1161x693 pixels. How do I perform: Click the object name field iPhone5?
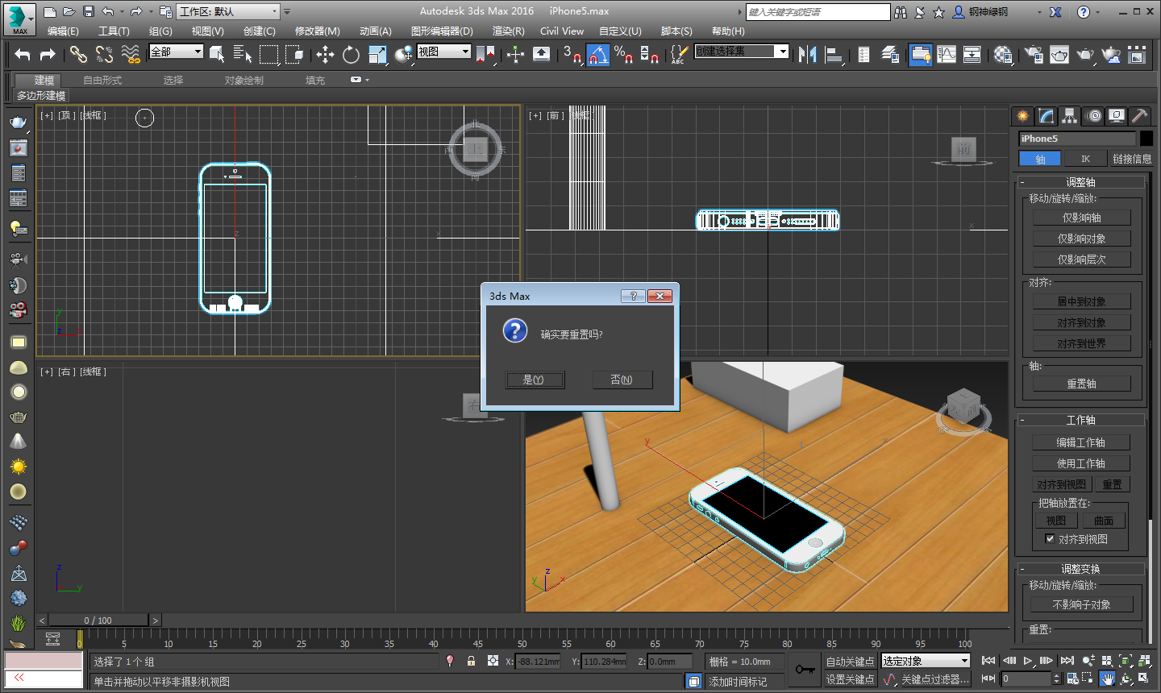[x=1078, y=139]
